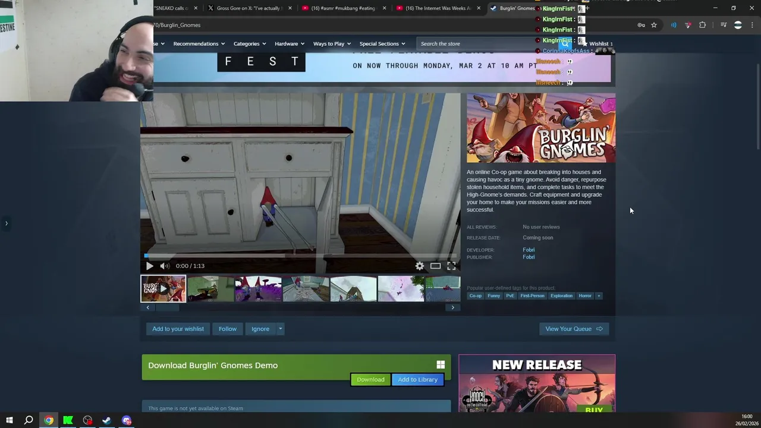Open Kick app in taskbar
Viewport: 761px width, 428px height.
68,420
